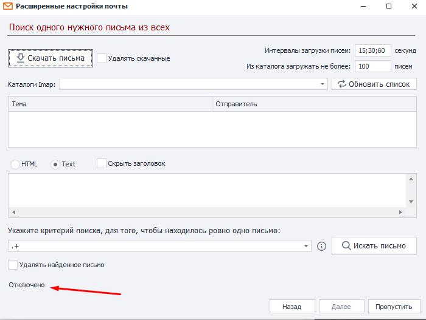Click the preview scrollbar down arrow
This screenshot has width=426, height=320.
coord(411,202)
